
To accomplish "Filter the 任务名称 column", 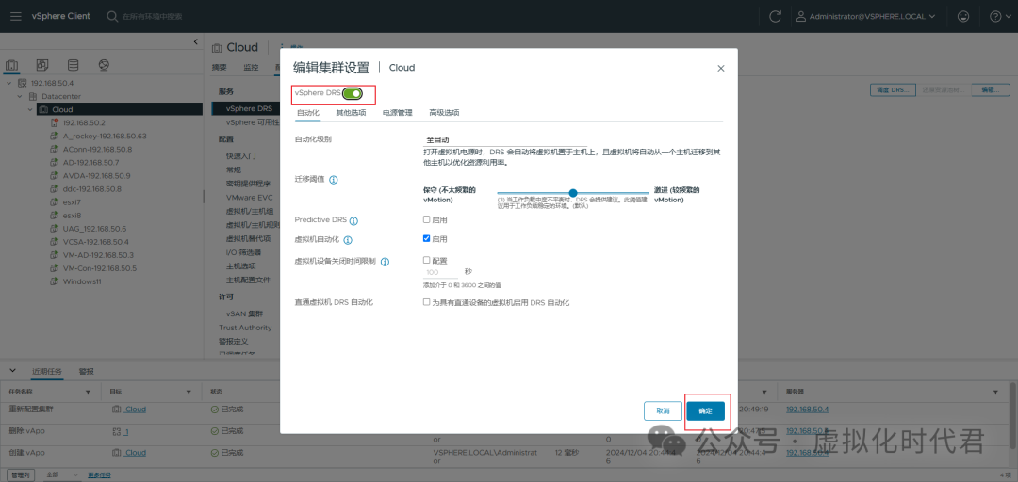I will click(x=89, y=394).
